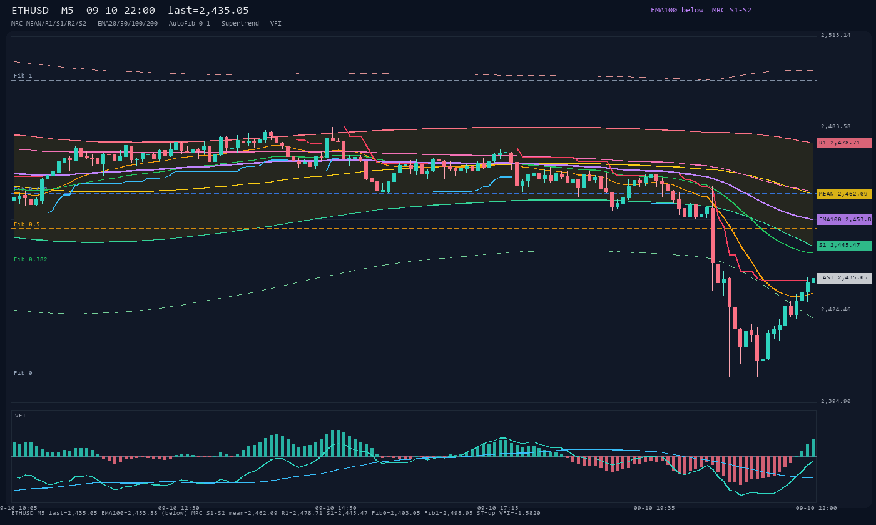Image resolution: width=876 pixels, height=525 pixels.
Task: Click the 2,483.58 price axis label
Action: tap(836, 127)
